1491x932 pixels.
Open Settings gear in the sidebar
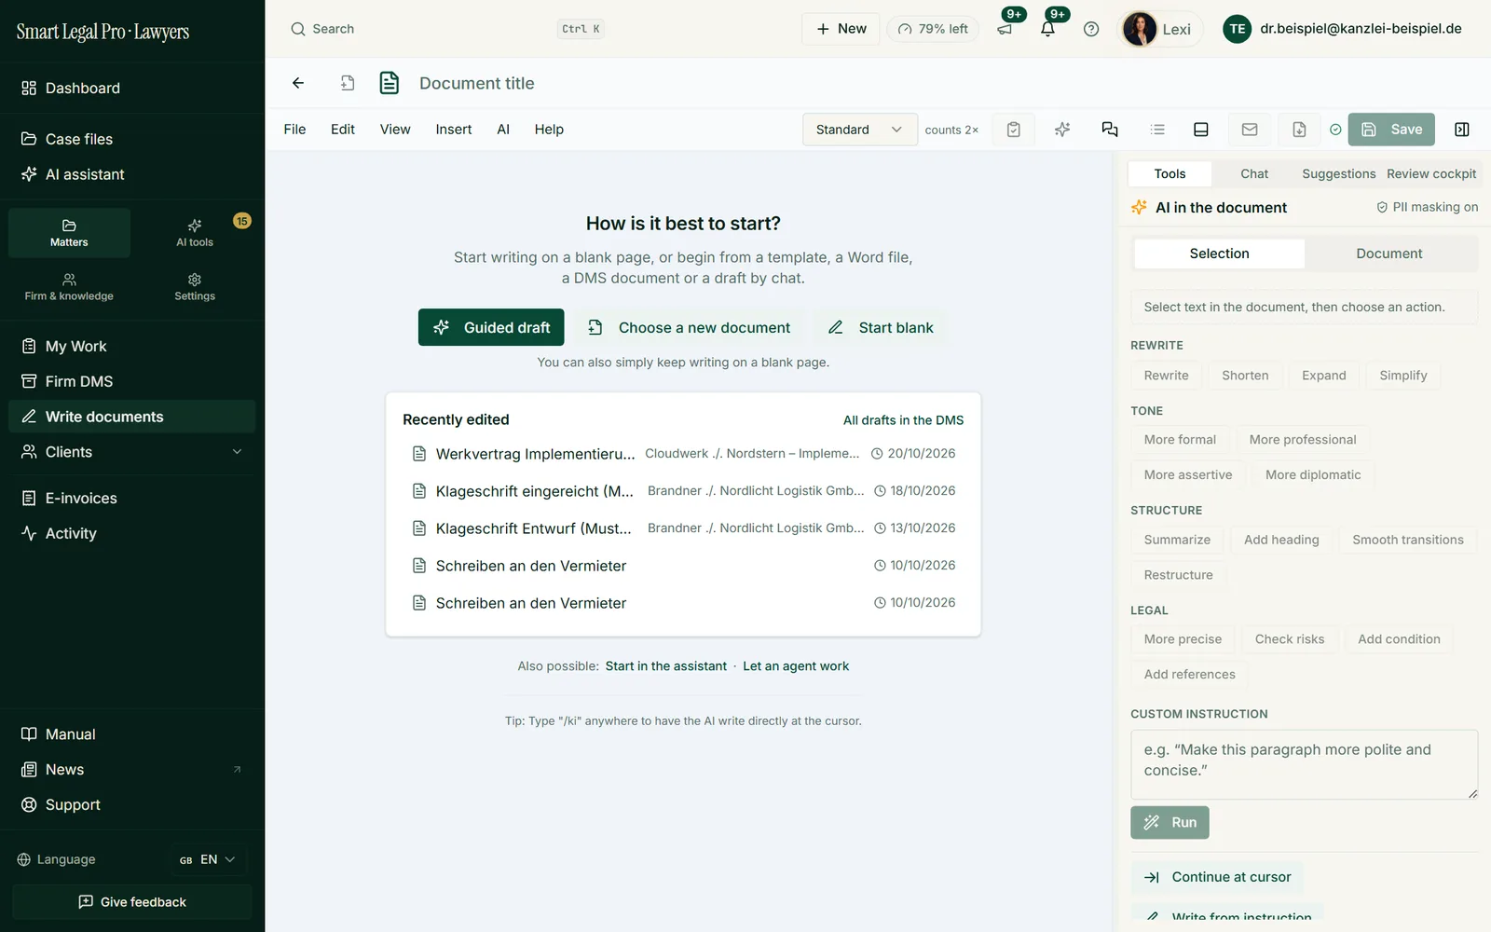[x=195, y=287]
